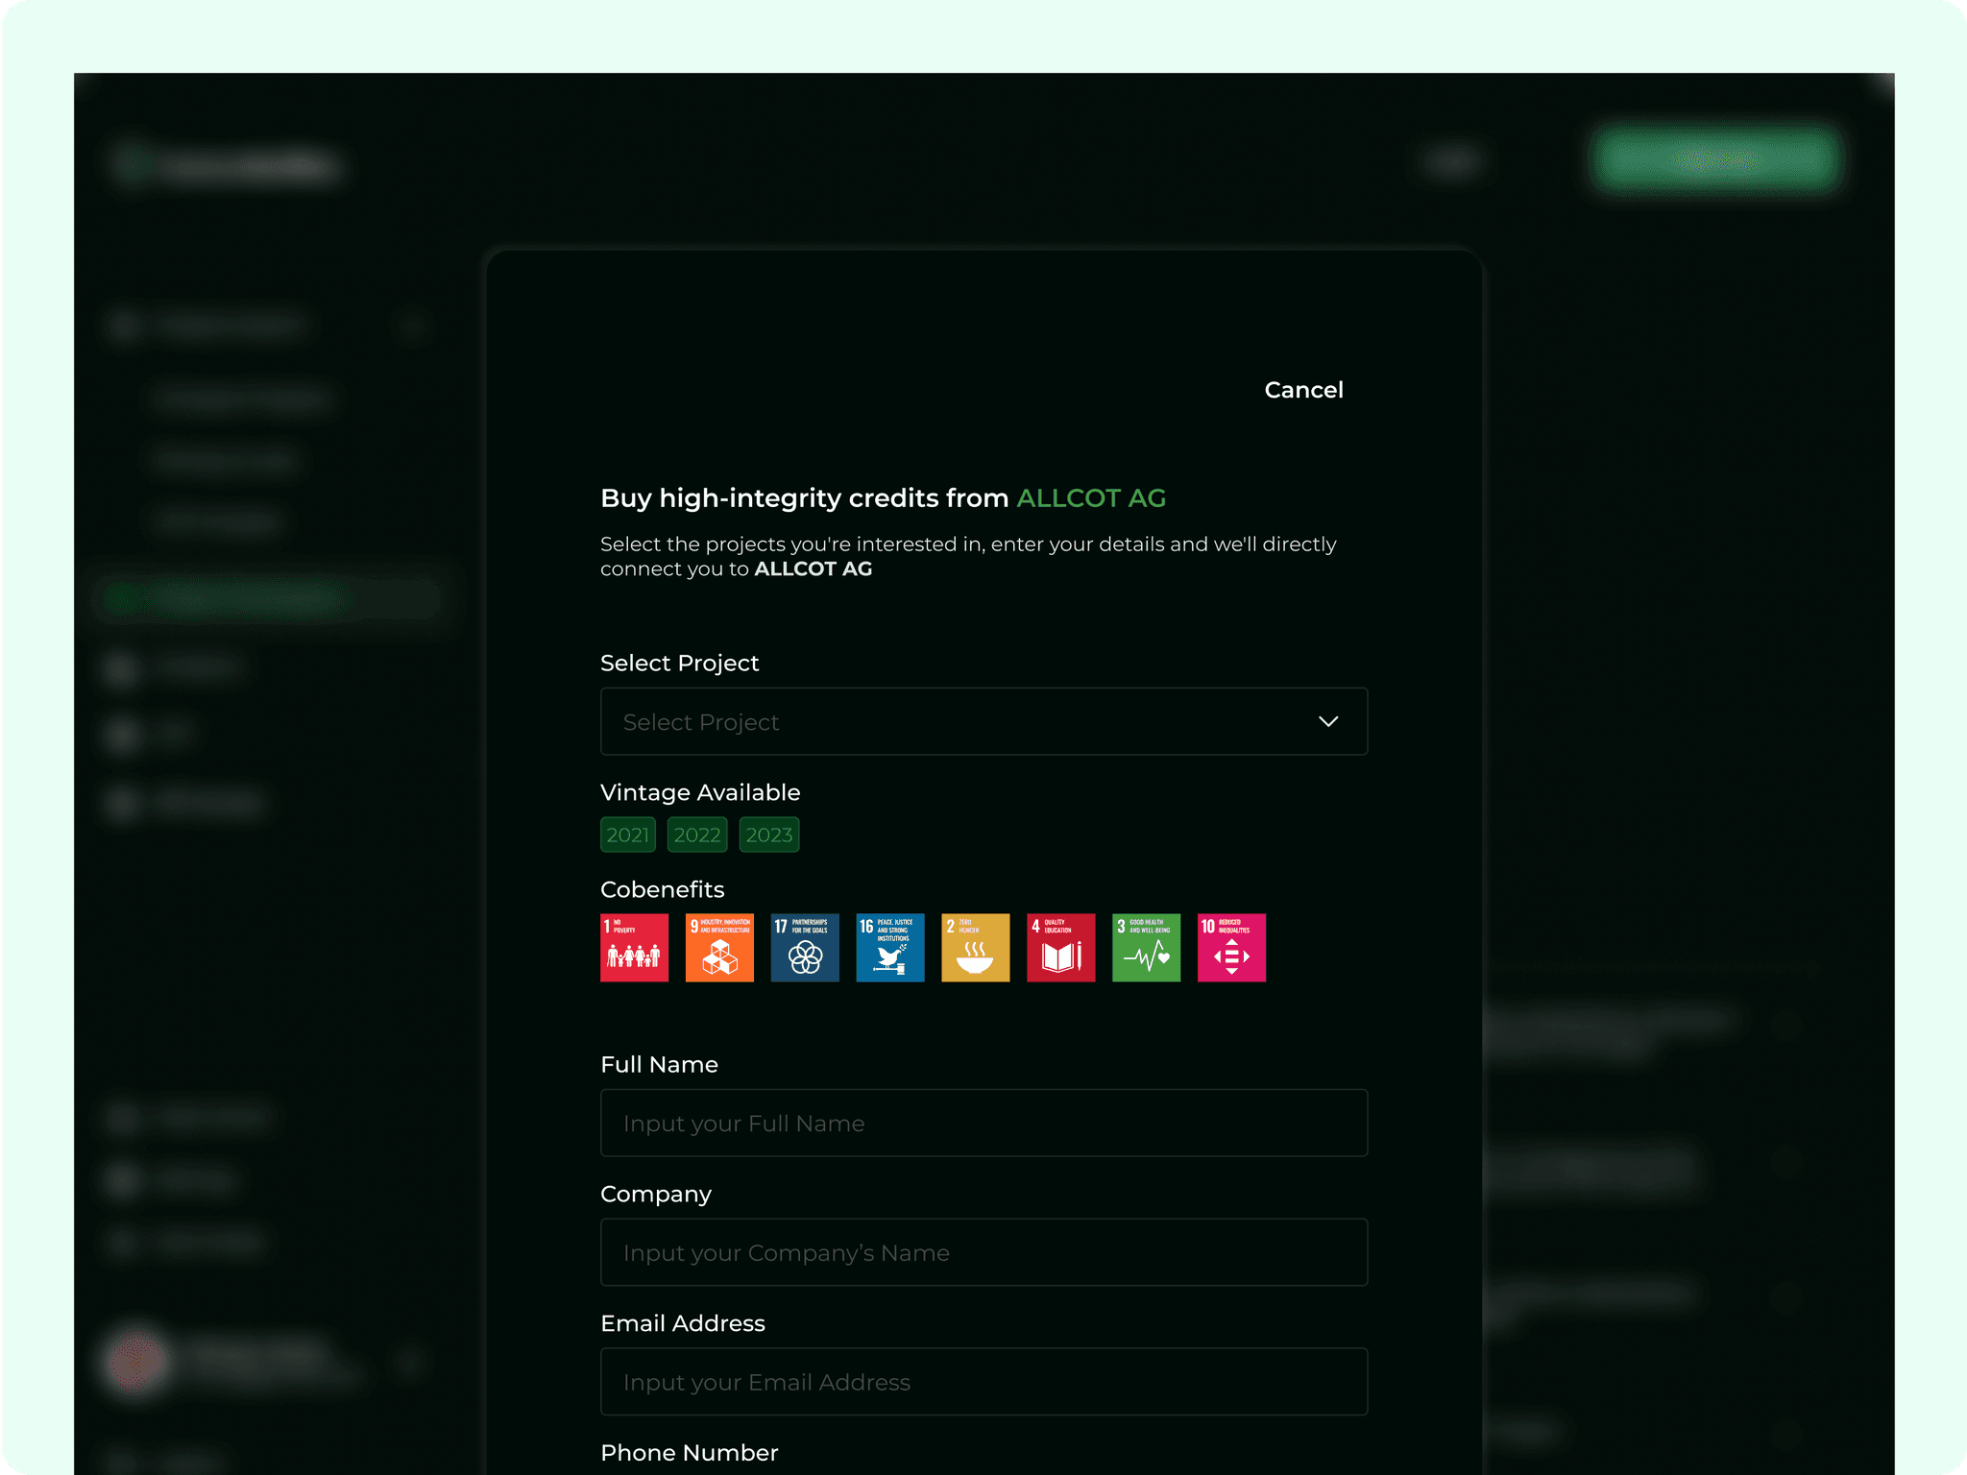This screenshot has width=1967, height=1475.
Task: Click the Email Address input field
Action: (983, 1382)
